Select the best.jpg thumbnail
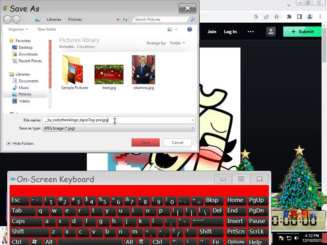The width and height of the screenshot is (327, 245). coord(109,77)
